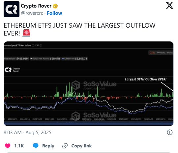Toggle the ETH Price legend series
This screenshot has height=153, width=178.
pos(74,59)
